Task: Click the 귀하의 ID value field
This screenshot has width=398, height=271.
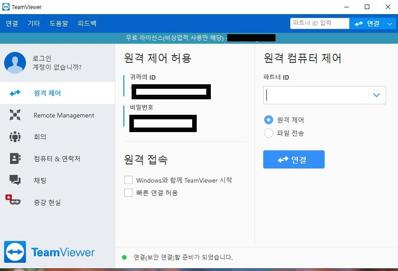Action: click(x=171, y=92)
